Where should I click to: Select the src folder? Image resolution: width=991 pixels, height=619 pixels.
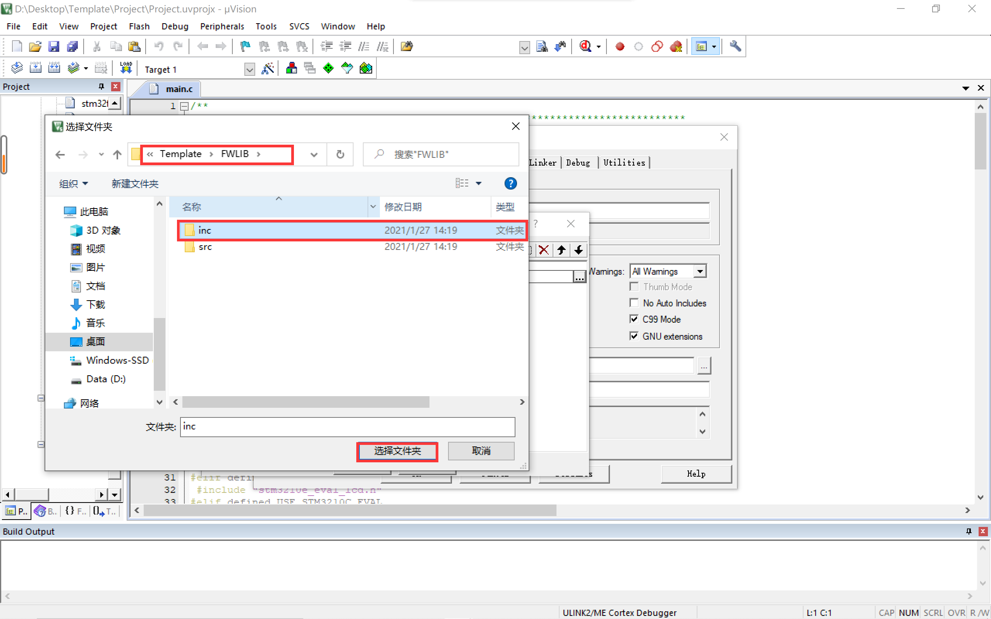pyautogui.click(x=205, y=247)
